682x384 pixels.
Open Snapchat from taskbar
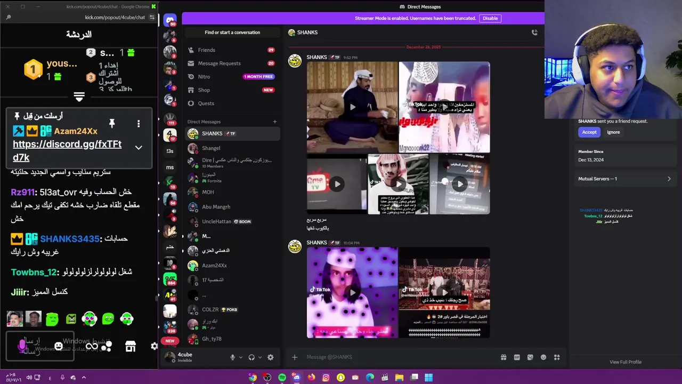point(341,378)
